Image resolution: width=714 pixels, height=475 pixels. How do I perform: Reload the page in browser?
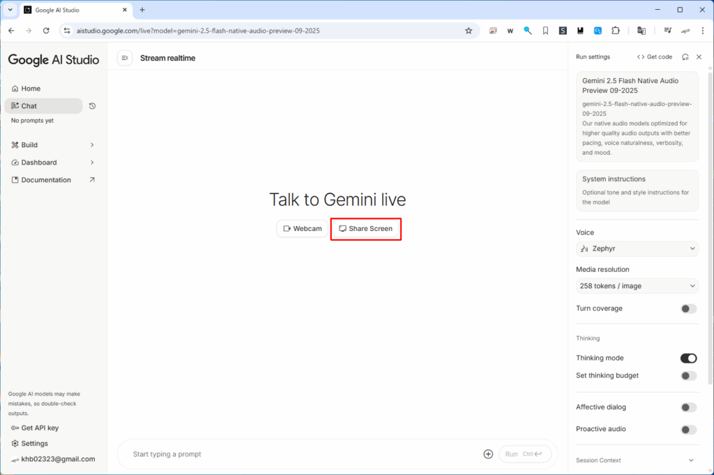pos(46,31)
